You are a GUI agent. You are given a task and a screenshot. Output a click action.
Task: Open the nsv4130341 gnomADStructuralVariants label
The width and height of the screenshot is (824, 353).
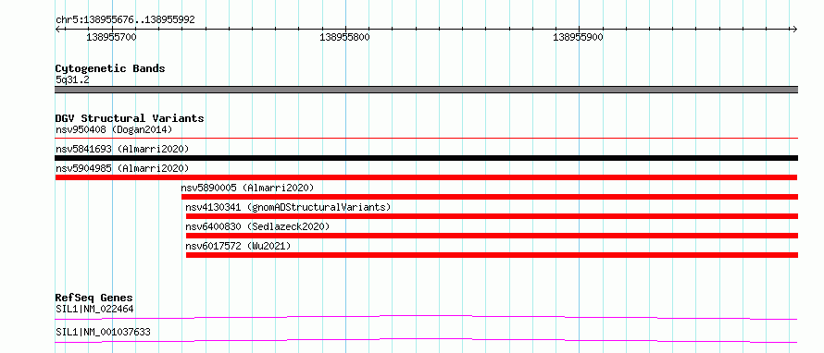click(x=288, y=207)
